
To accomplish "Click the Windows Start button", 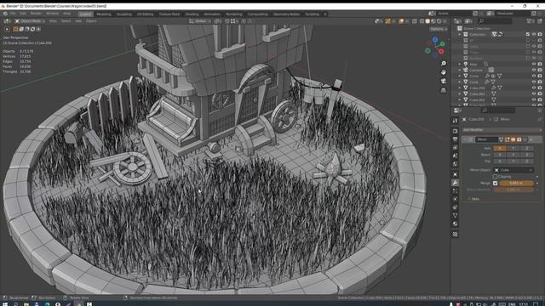I will pos(5,304).
